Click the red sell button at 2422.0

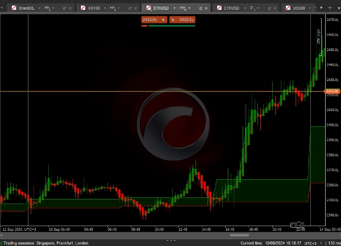click(x=153, y=19)
